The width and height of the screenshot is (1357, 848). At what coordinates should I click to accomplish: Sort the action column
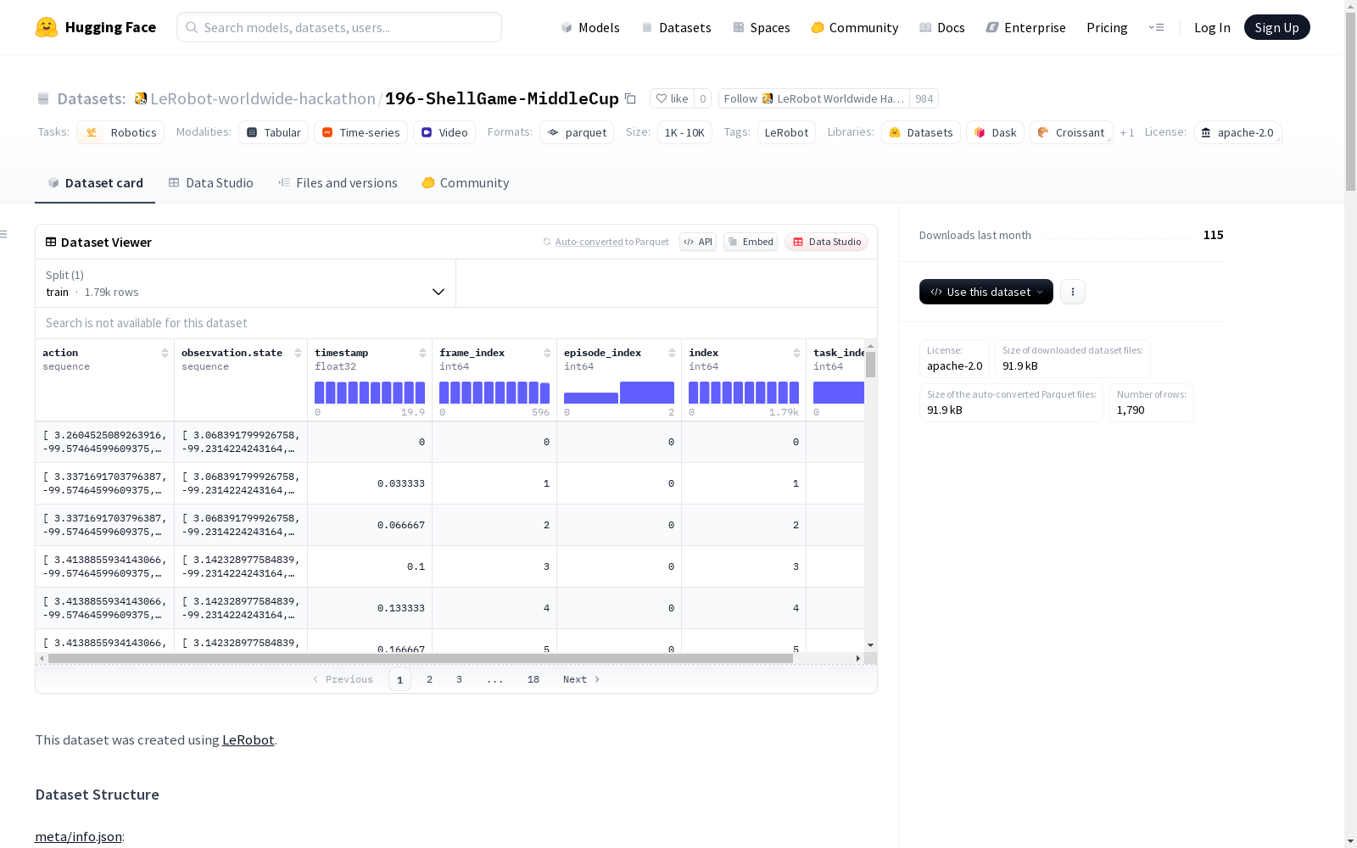165,353
